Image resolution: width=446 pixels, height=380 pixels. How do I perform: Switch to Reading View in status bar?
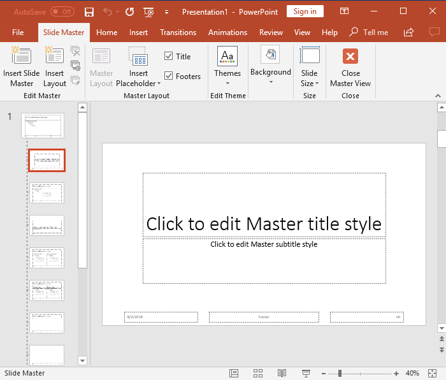[x=282, y=373]
